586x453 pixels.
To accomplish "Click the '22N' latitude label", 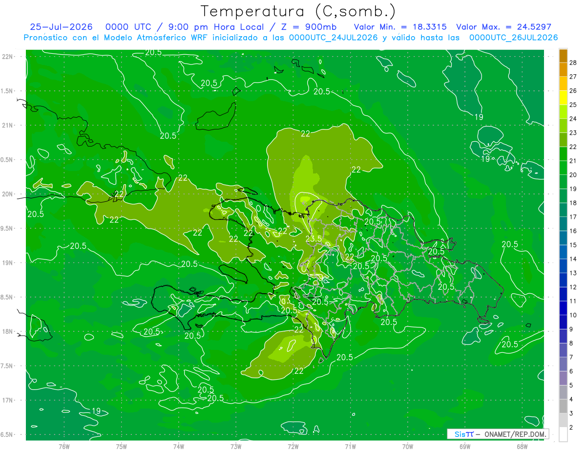I will tap(7, 57).
